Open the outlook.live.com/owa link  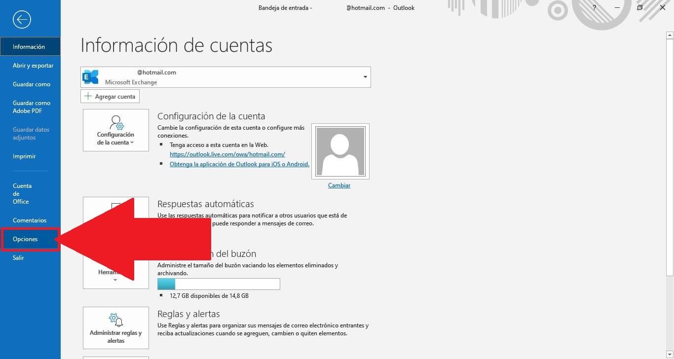pos(227,154)
